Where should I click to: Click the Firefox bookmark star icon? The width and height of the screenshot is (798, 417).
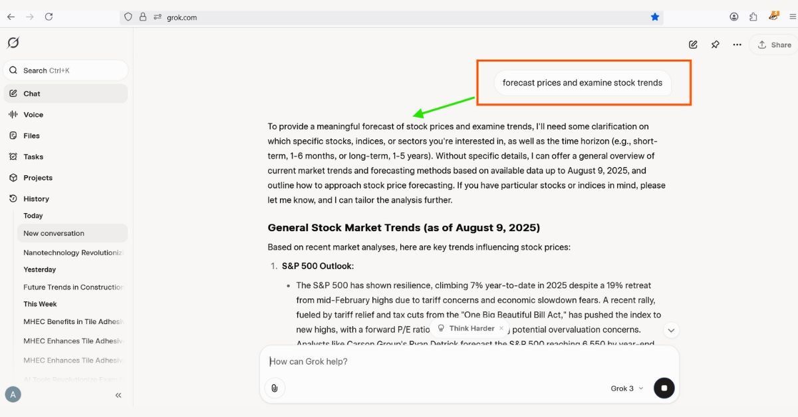[654, 17]
